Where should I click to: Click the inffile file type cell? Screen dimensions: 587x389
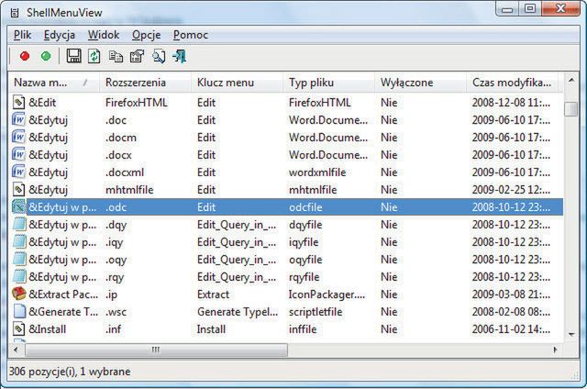303,329
